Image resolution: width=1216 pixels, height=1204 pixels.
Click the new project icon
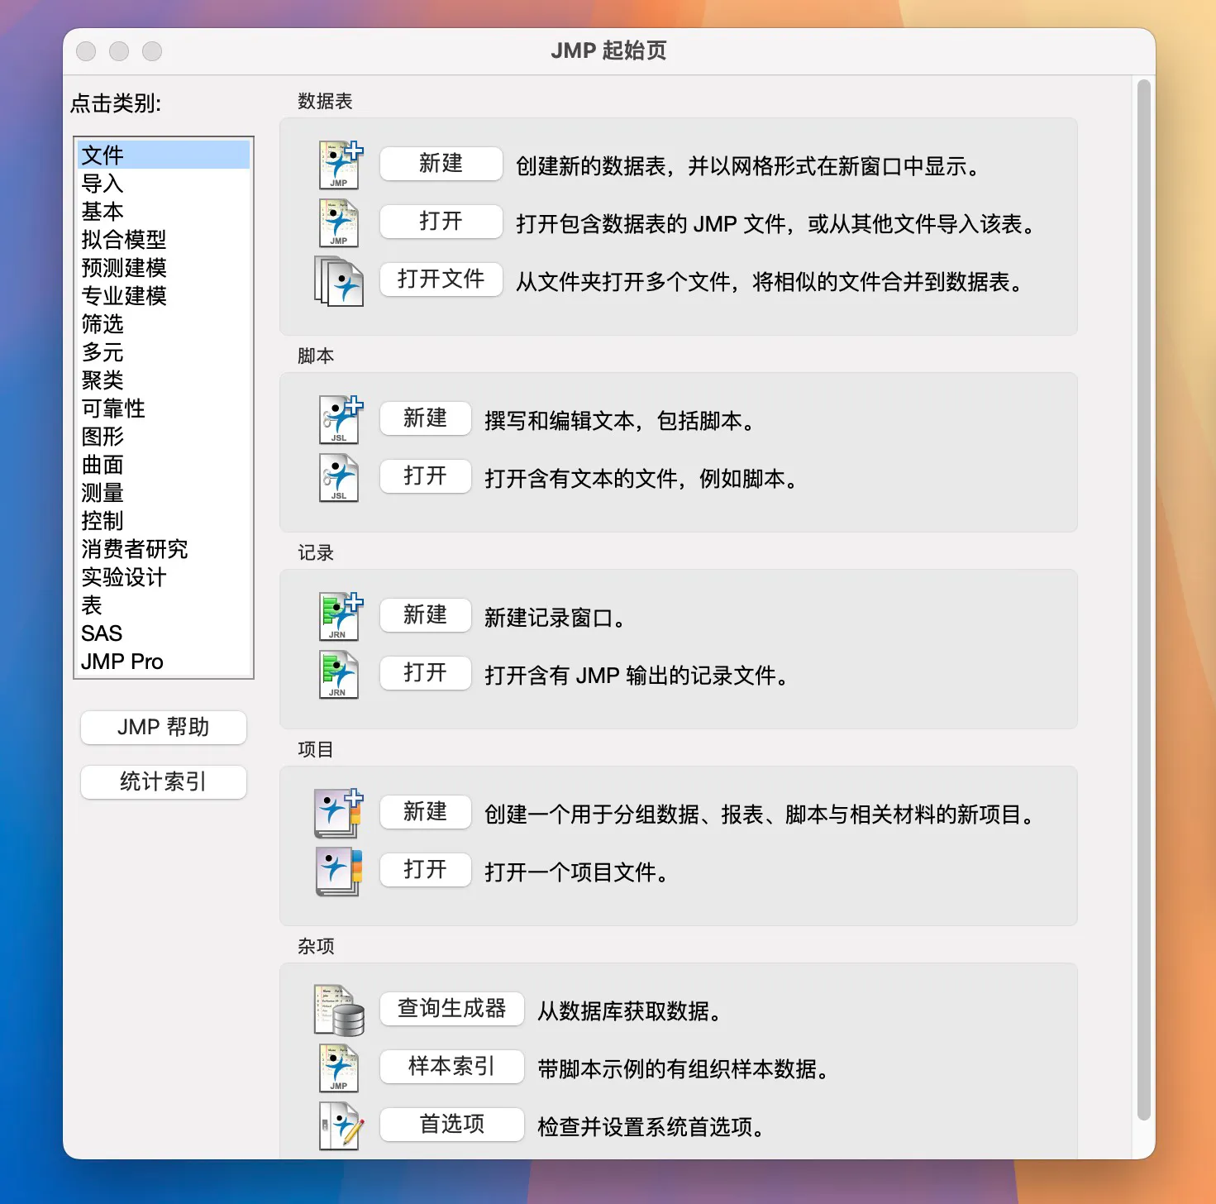[339, 814]
